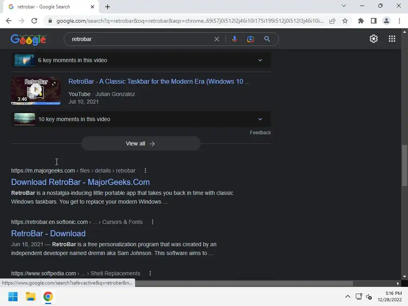Open Chrome three-dot menu

tap(399, 21)
